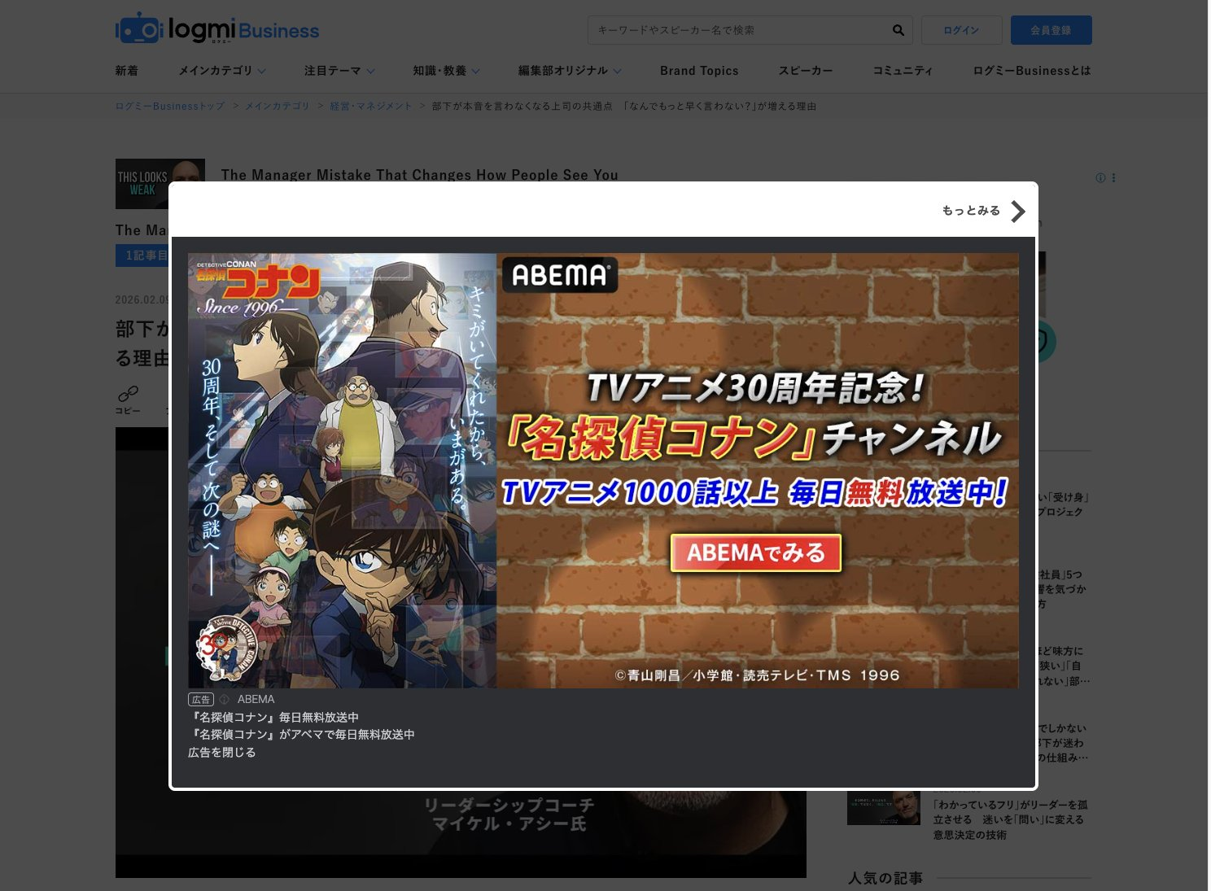Click the search magnifier icon

coord(898,30)
